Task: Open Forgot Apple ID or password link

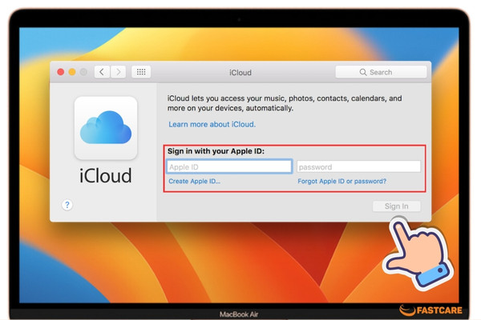Action: (x=342, y=182)
